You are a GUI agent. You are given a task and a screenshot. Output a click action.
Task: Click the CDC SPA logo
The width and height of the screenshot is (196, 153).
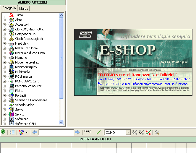click(x=86, y=34)
